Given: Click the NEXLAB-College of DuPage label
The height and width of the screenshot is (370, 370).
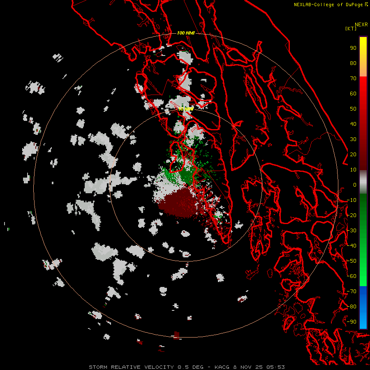Looking at the screenshot, I should pos(328,5).
